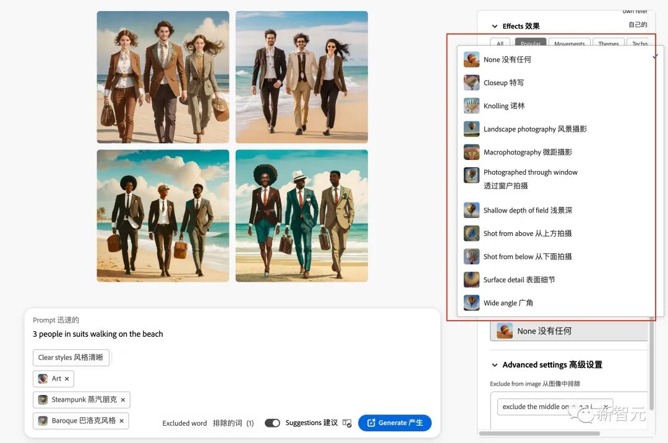The width and height of the screenshot is (668, 443).
Task: Click the prompt settings icon beside Suggestions
Action: coord(347,423)
